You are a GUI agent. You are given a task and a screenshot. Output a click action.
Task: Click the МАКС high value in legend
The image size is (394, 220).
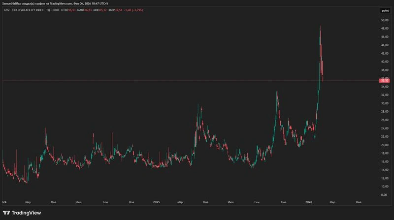point(88,10)
